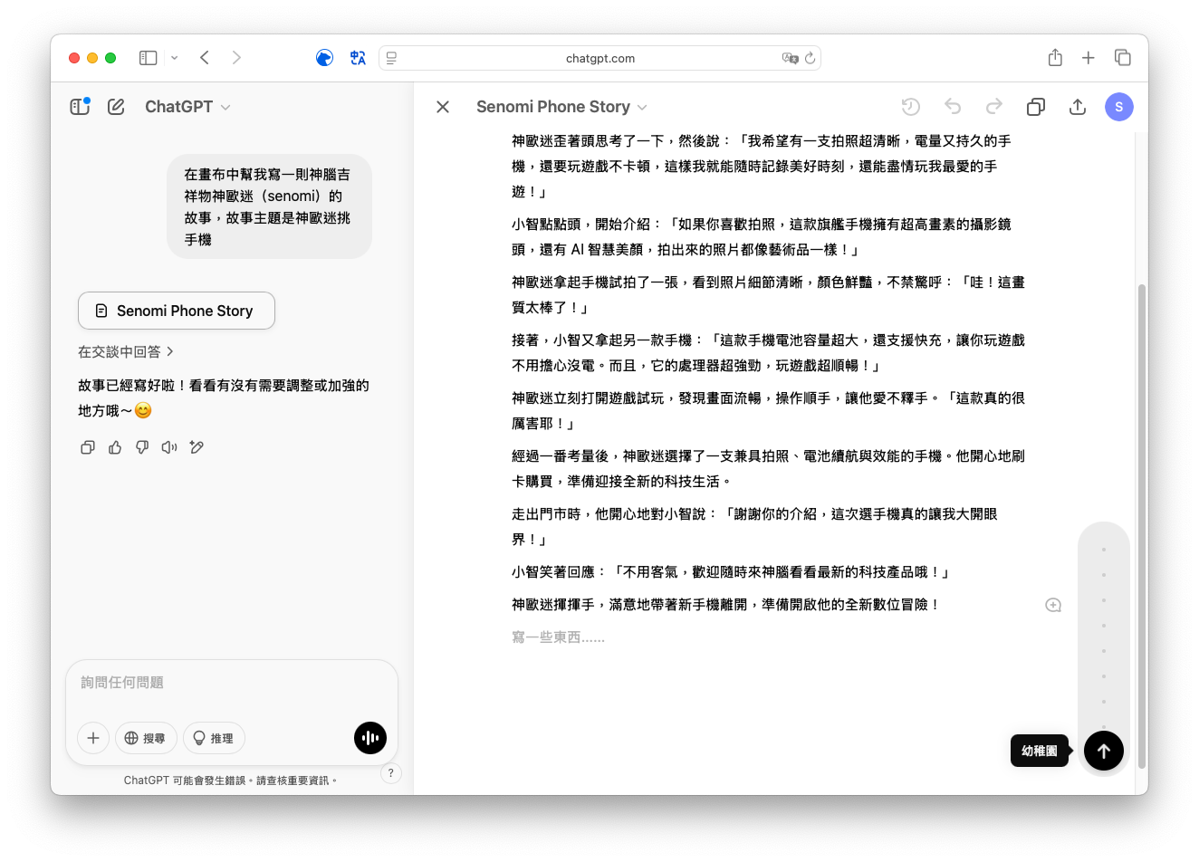Open the Senomi Phone Story title dropdown

click(x=561, y=107)
